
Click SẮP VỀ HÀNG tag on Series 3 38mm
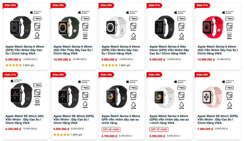pos(111,129)
